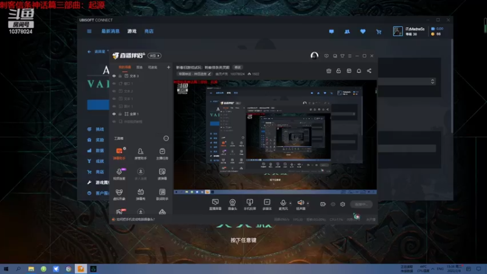The image size is (487, 274).
Task: Edit the stream category pill with pencil
Action: tap(195, 74)
